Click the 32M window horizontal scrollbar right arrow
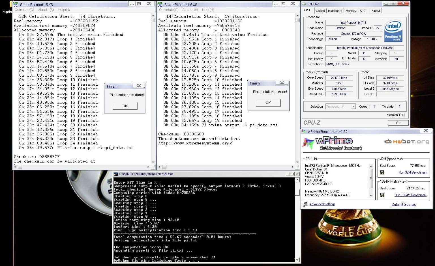 click(149, 167)
